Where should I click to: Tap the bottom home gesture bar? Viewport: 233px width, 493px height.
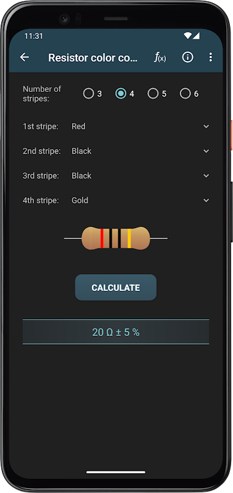click(116, 472)
